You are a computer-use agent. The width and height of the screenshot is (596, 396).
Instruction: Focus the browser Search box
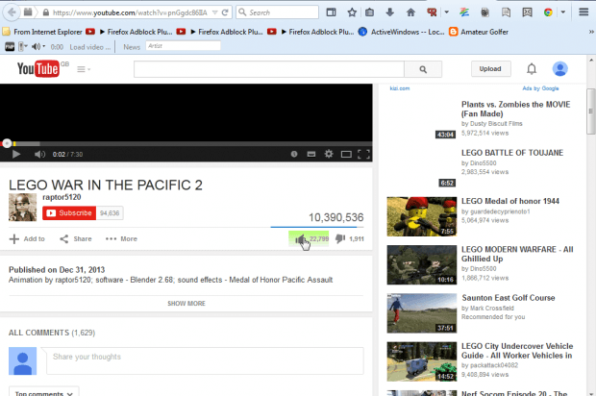277,12
